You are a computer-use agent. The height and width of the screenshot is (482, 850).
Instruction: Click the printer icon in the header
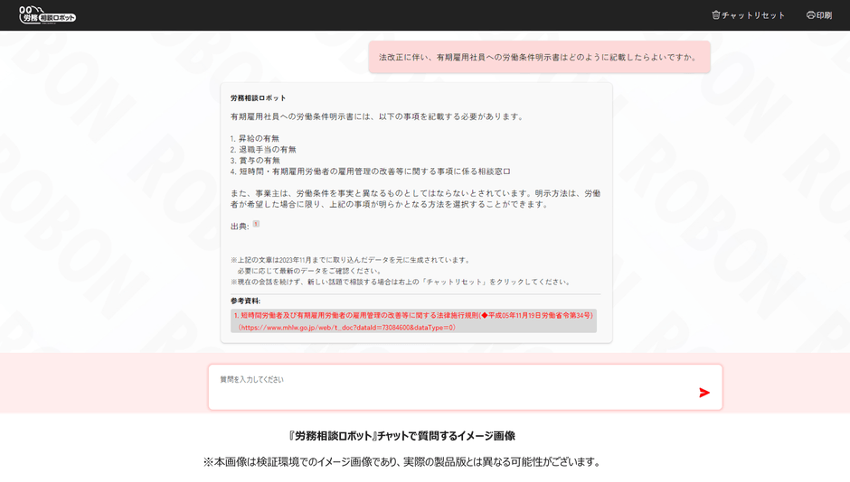[x=810, y=15]
